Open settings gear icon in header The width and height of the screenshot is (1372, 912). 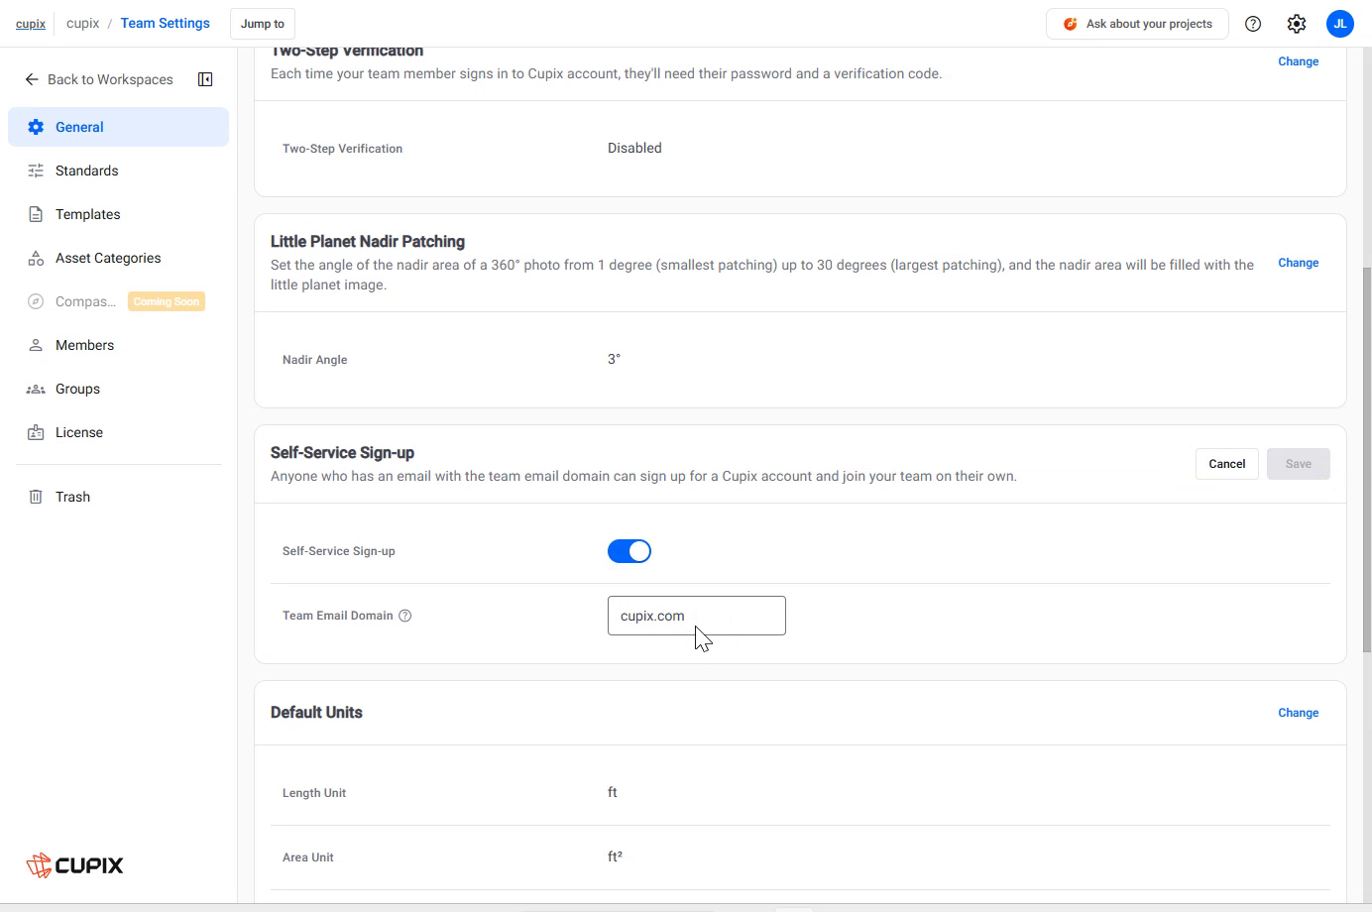pyautogui.click(x=1297, y=24)
